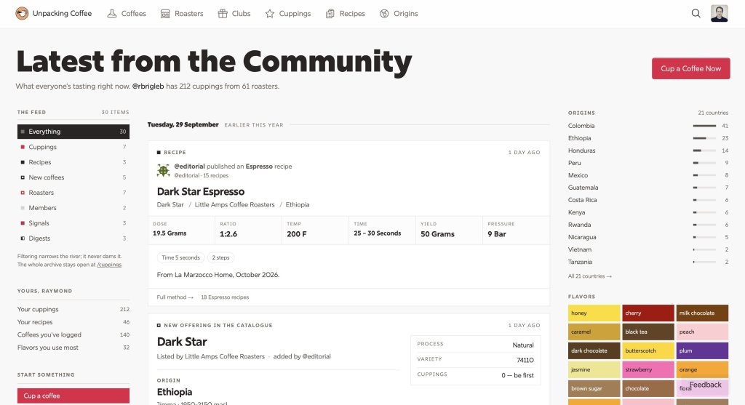Select Peru in the Origins list
Screen dimensions: 745x405
click(648, 163)
